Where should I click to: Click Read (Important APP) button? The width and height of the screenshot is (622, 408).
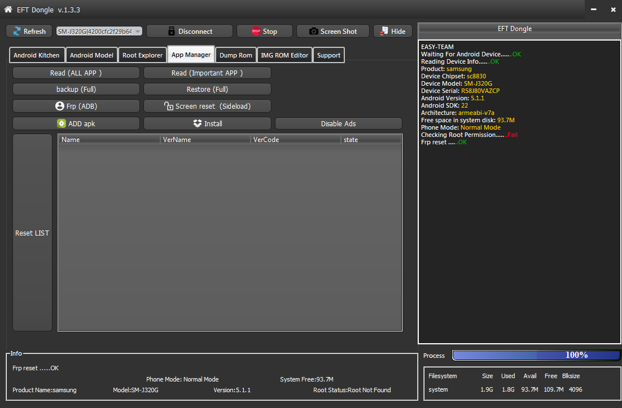click(x=207, y=73)
